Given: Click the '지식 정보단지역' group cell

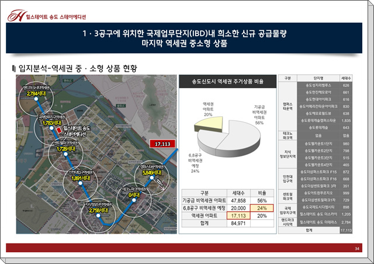Looking at the screenshot, I should click(x=288, y=154).
